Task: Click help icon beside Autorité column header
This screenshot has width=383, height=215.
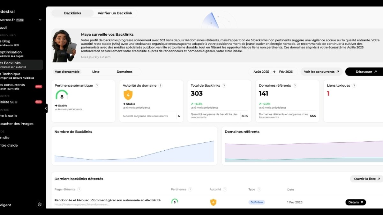Action: coord(225,189)
